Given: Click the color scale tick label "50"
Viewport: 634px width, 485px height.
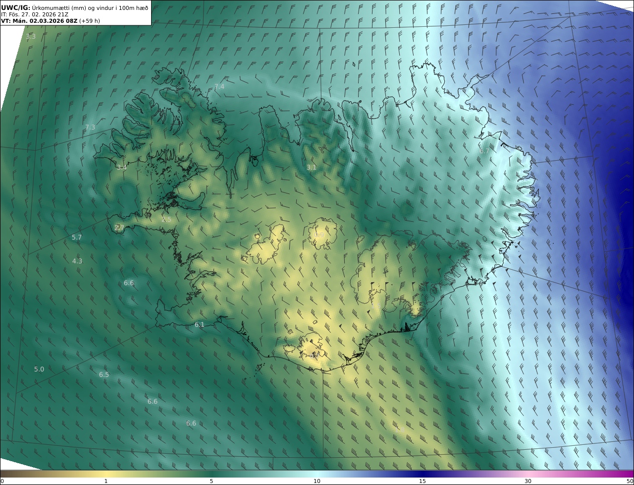Looking at the screenshot, I should pos(630,481).
